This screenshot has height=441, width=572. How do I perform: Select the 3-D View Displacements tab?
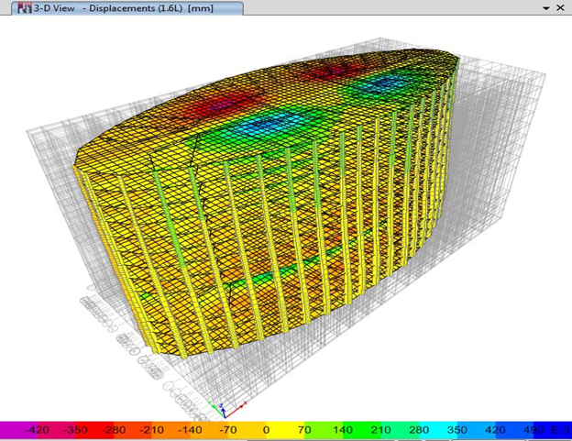point(126,8)
